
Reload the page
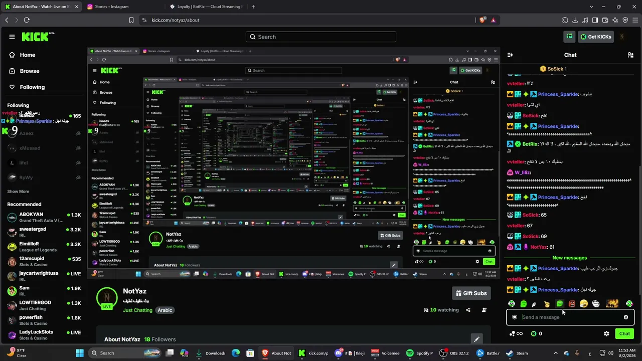click(x=27, y=20)
